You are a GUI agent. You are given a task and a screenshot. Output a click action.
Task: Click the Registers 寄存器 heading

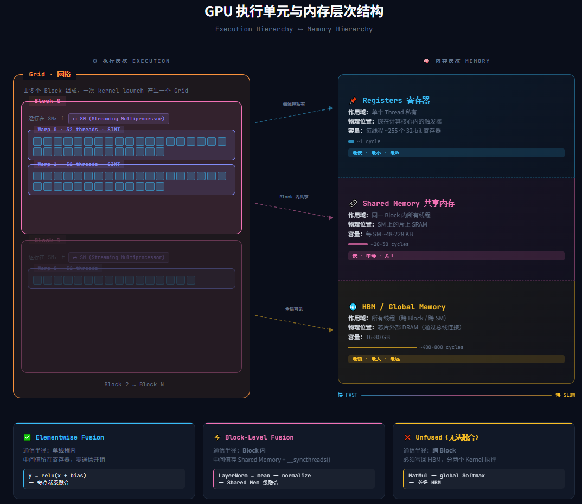point(396,100)
